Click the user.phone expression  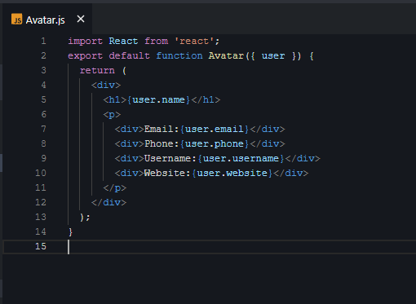click(215, 143)
